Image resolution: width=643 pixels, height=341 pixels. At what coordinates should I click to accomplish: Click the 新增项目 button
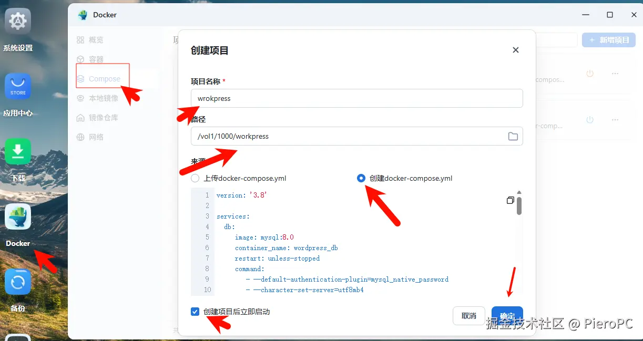609,40
